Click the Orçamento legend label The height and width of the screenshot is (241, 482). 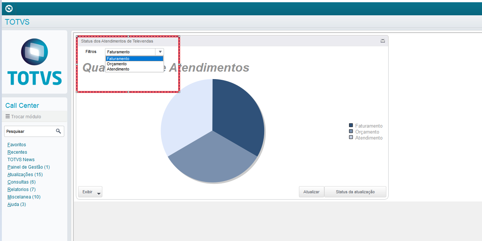coord(367,132)
